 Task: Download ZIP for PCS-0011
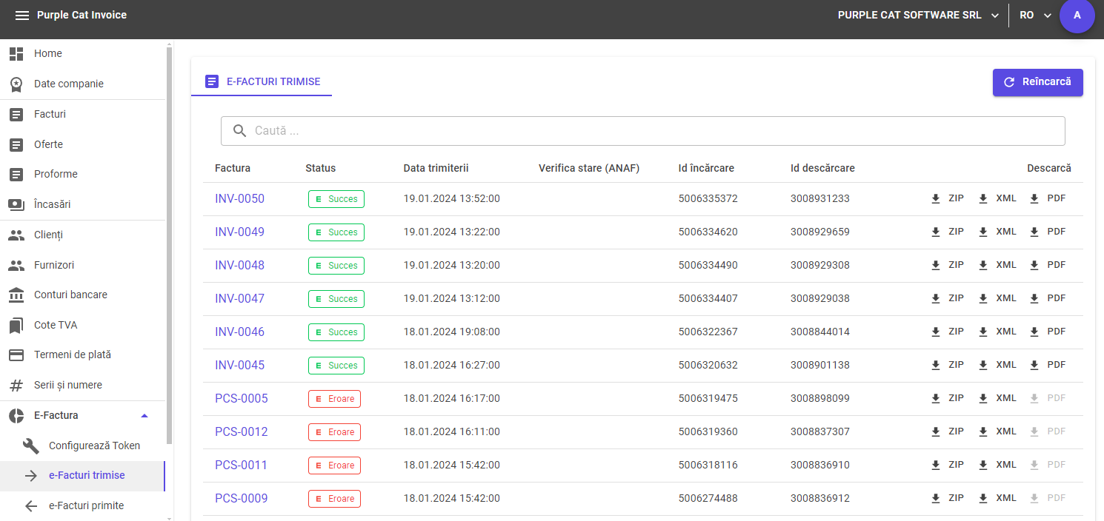click(947, 465)
